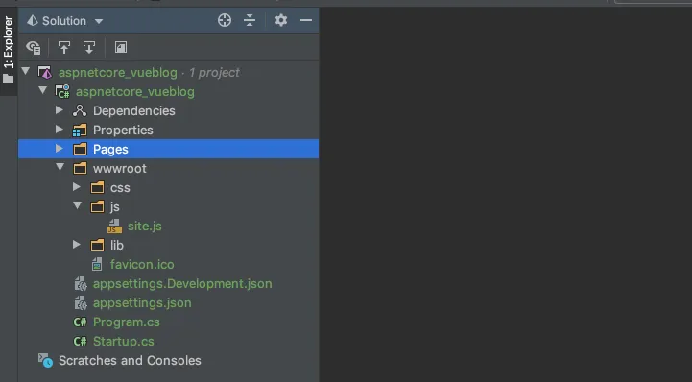692x382 pixels.
Task: Click the locate/scroll from source crosshair icon
Action: 225,20
